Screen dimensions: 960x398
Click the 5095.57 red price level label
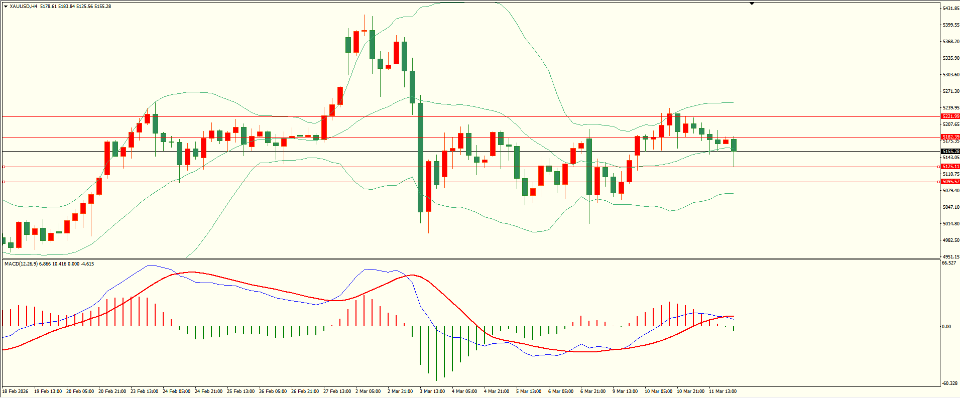pos(950,182)
